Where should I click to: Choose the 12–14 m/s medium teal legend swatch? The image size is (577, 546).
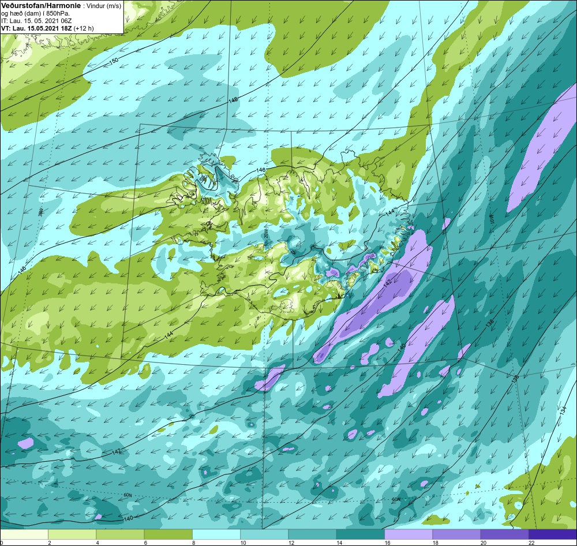(x=312, y=533)
